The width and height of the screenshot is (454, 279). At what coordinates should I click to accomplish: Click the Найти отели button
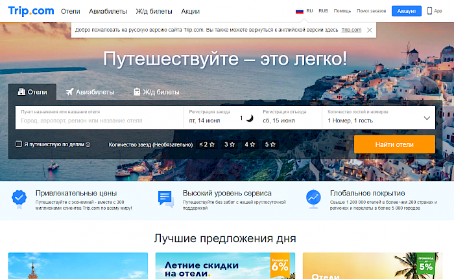coord(394,144)
